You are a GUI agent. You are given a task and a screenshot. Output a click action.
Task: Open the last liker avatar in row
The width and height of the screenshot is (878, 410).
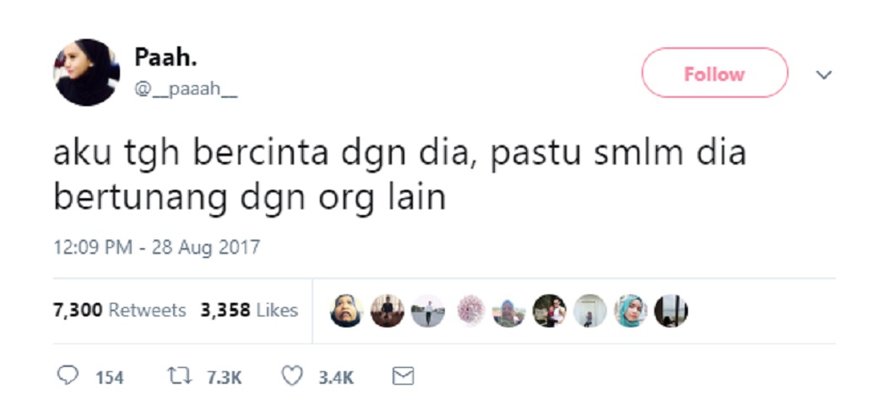[x=671, y=311]
